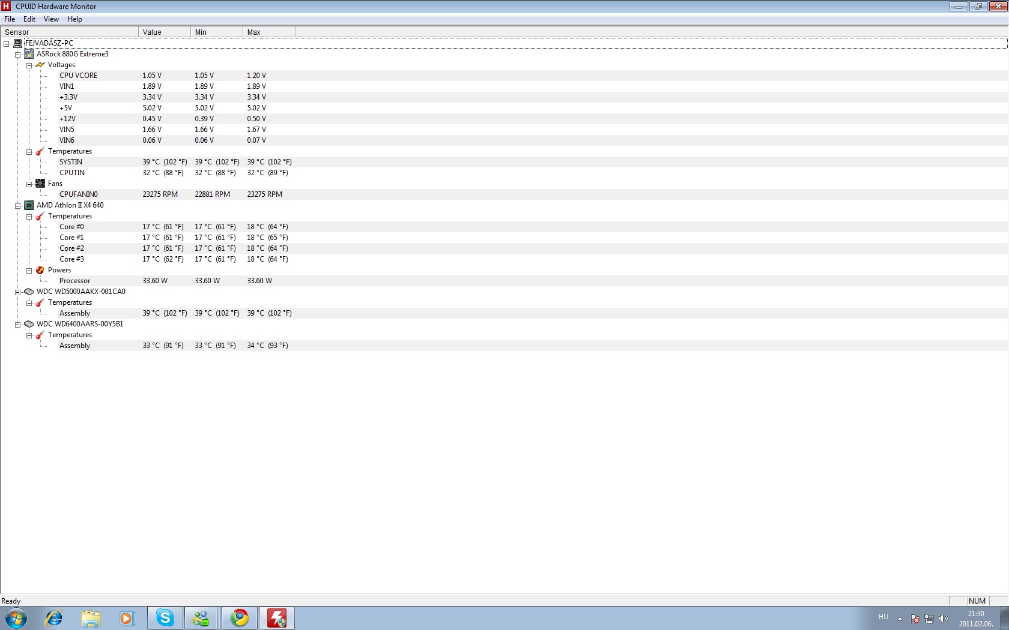Switch to Google Chrome in taskbar
Viewport: 1009px width, 630px height.
[x=240, y=618]
